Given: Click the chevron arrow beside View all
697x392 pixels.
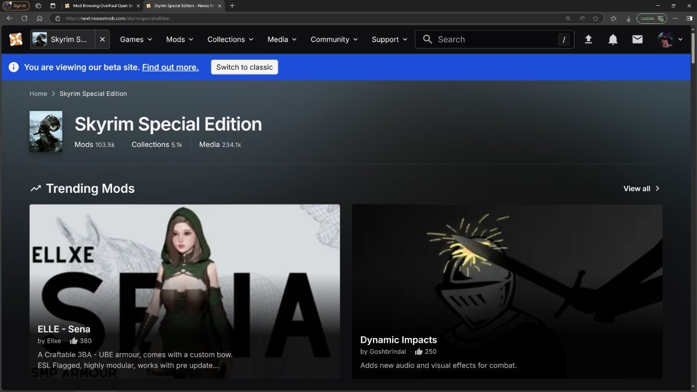Looking at the screenshot, I should (658, 189).
